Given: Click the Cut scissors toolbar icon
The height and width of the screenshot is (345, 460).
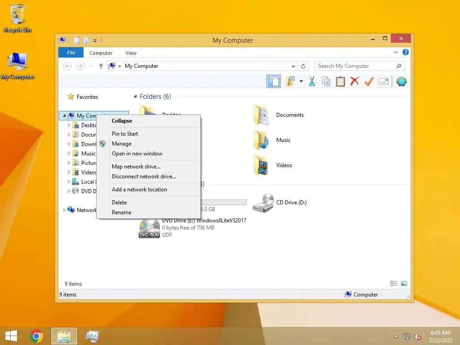Looking at the screenshot, I should (x=312, y=81).
